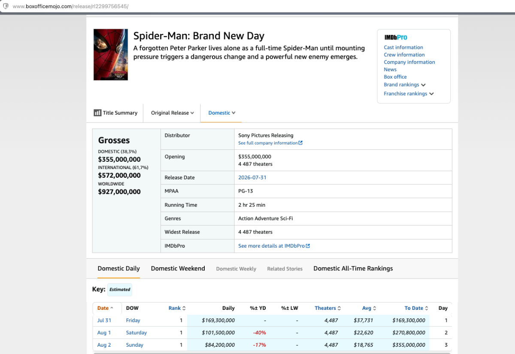Click the $37,731 average cell
The image size is (515, 354).
coord(364,321)
